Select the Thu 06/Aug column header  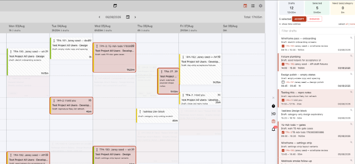(x=158, y=28)
